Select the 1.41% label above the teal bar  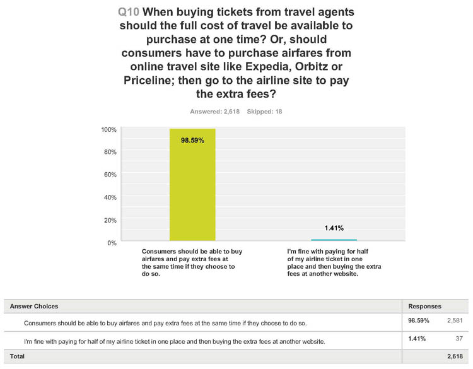334,228
